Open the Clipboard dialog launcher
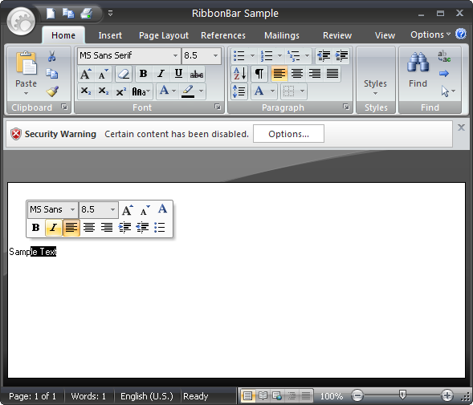473x405 pixels. [x=64, y=107]
